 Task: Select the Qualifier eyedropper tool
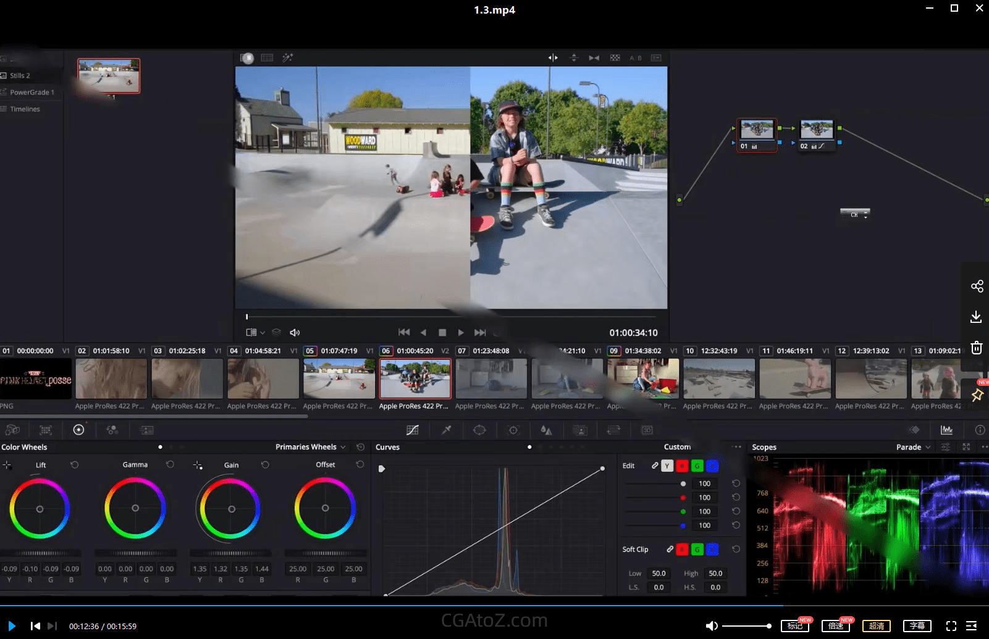(x=446, y=430)
